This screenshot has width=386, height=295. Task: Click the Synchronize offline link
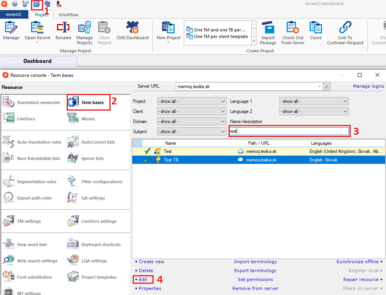point(357,262)
